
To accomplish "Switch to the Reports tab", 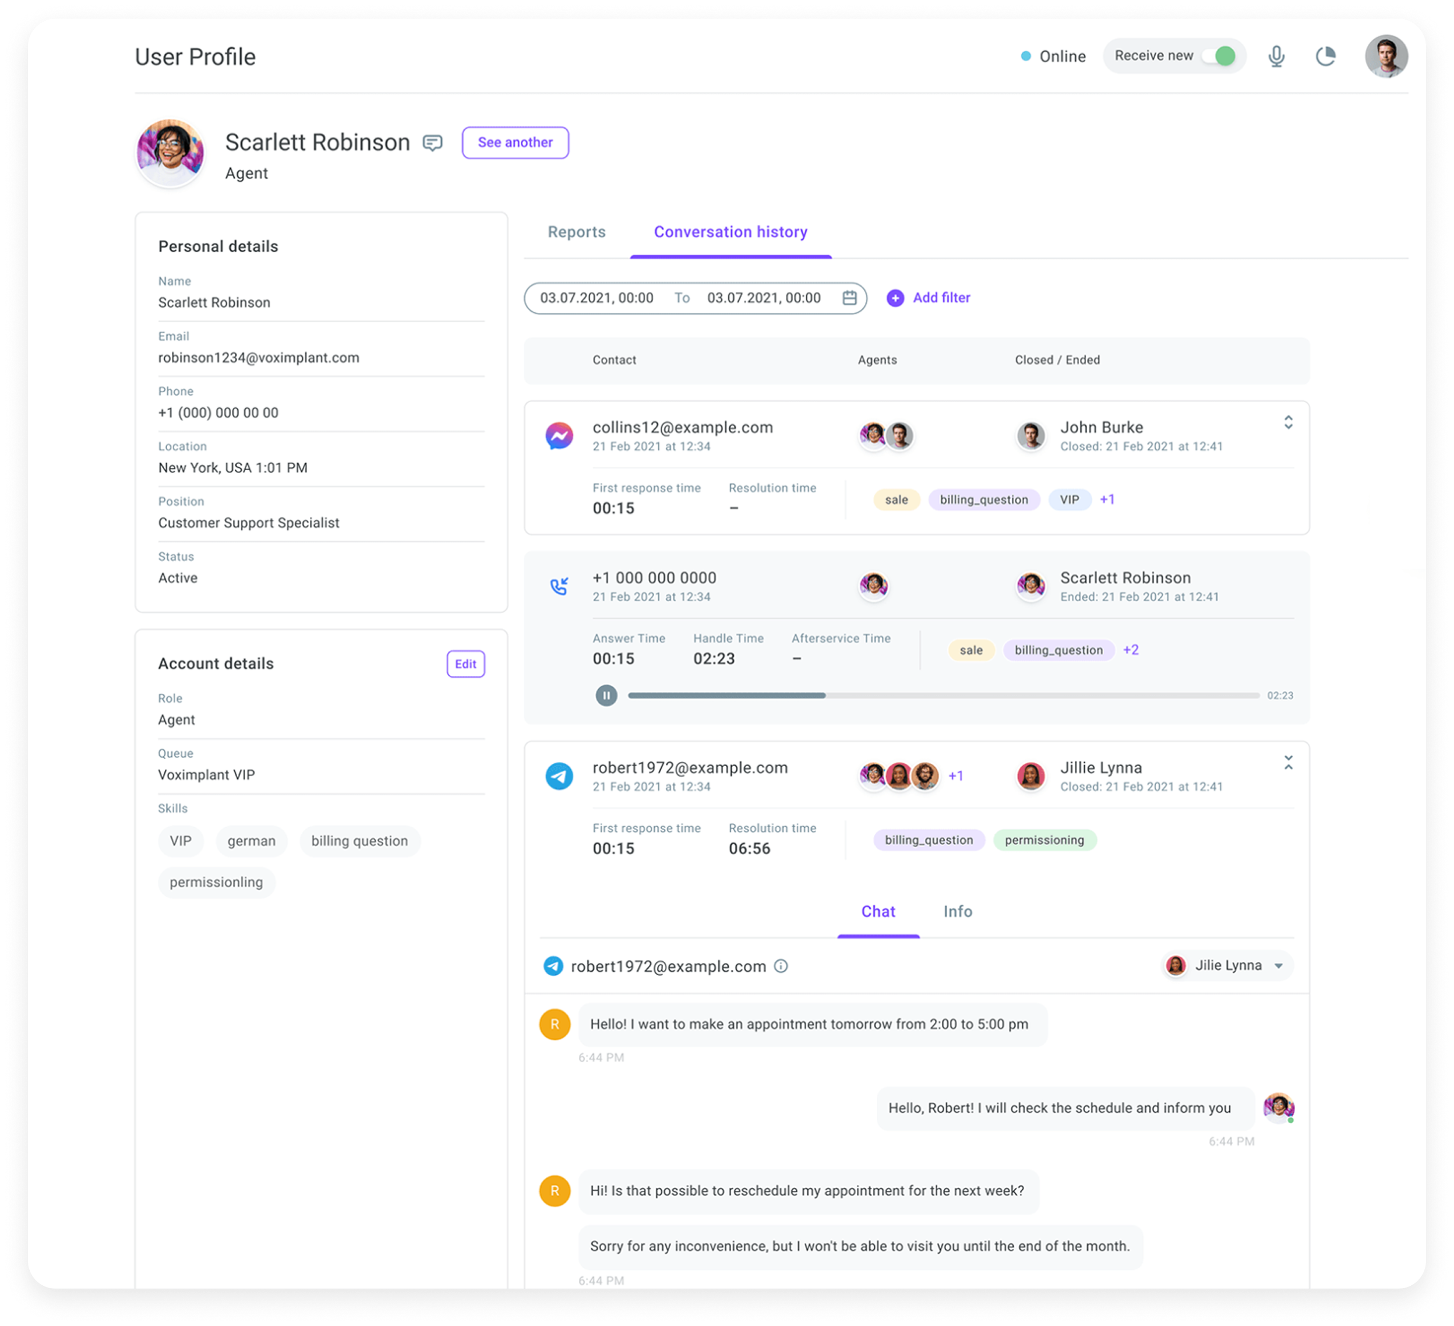I will click(x=576, y=231).
